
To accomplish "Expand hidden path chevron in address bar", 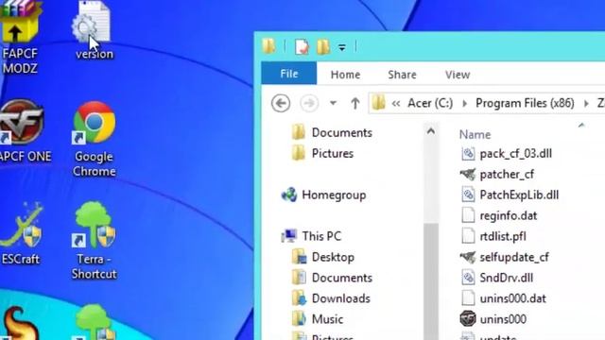I will (x=396, y=103).
